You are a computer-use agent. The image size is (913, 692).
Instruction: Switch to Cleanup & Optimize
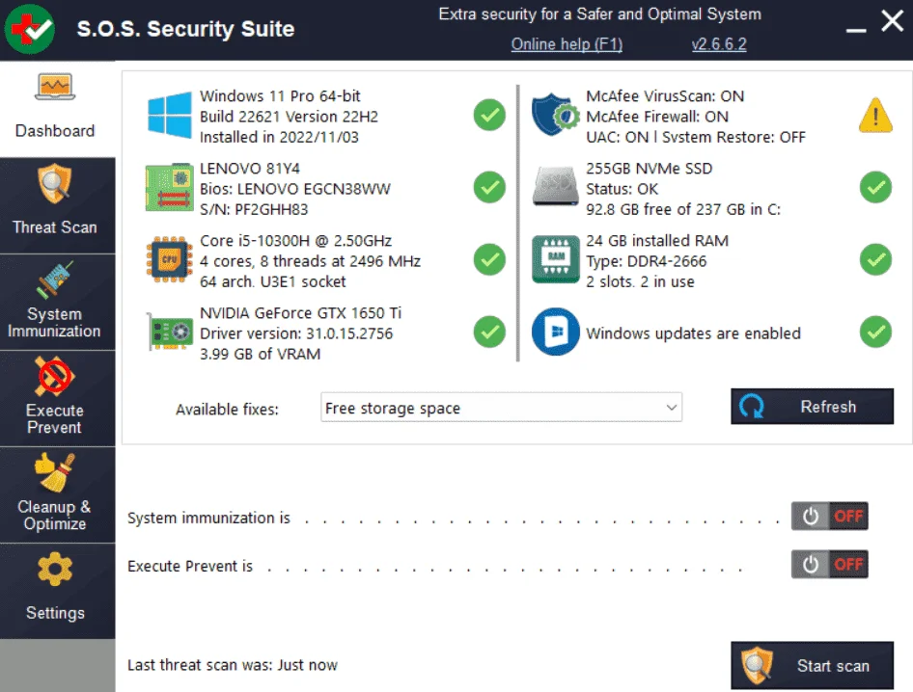point(57,494)
